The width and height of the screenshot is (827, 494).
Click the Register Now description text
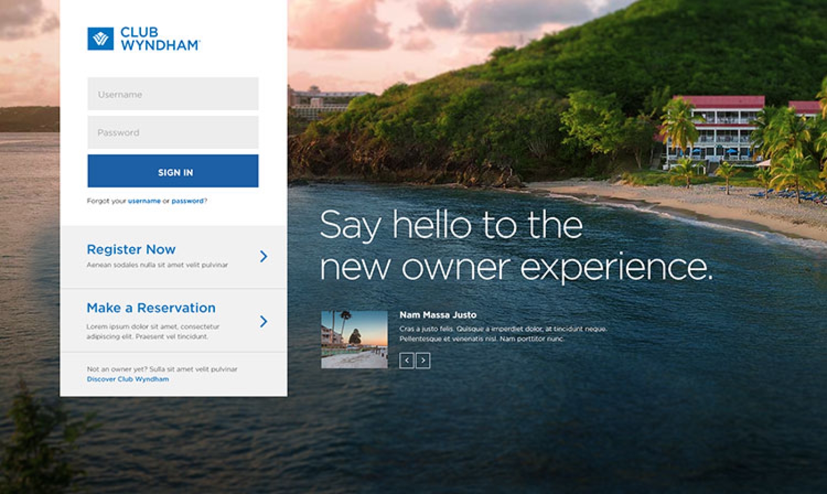coord(157,265)
